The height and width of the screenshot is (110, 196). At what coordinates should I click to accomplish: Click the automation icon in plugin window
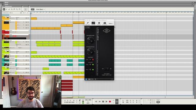[x=93, y=23]
